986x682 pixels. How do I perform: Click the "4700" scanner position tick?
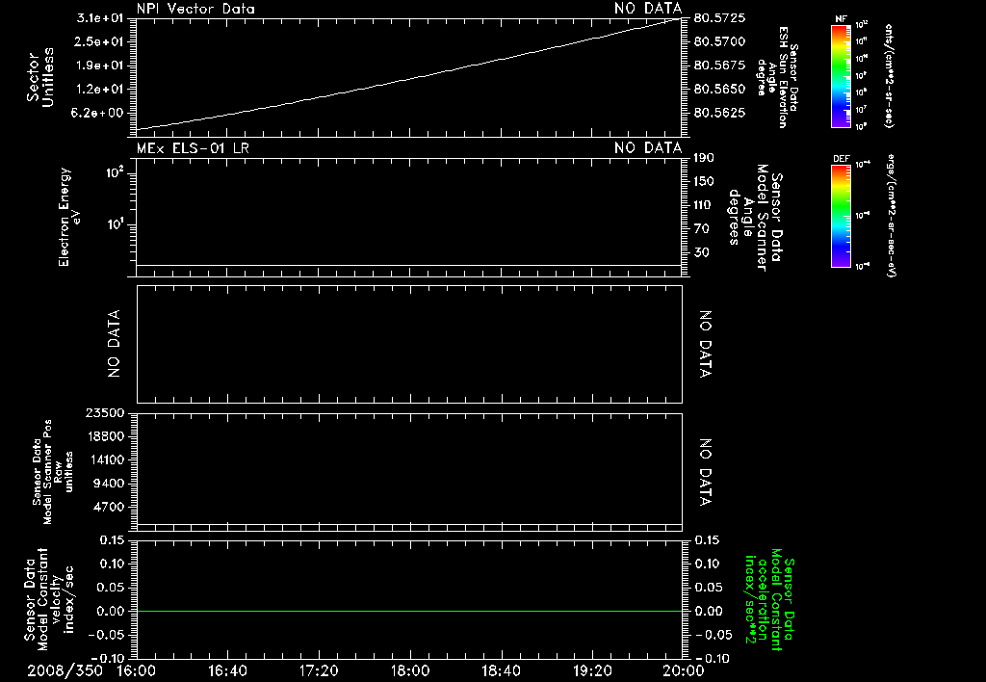tap(108, 507)
